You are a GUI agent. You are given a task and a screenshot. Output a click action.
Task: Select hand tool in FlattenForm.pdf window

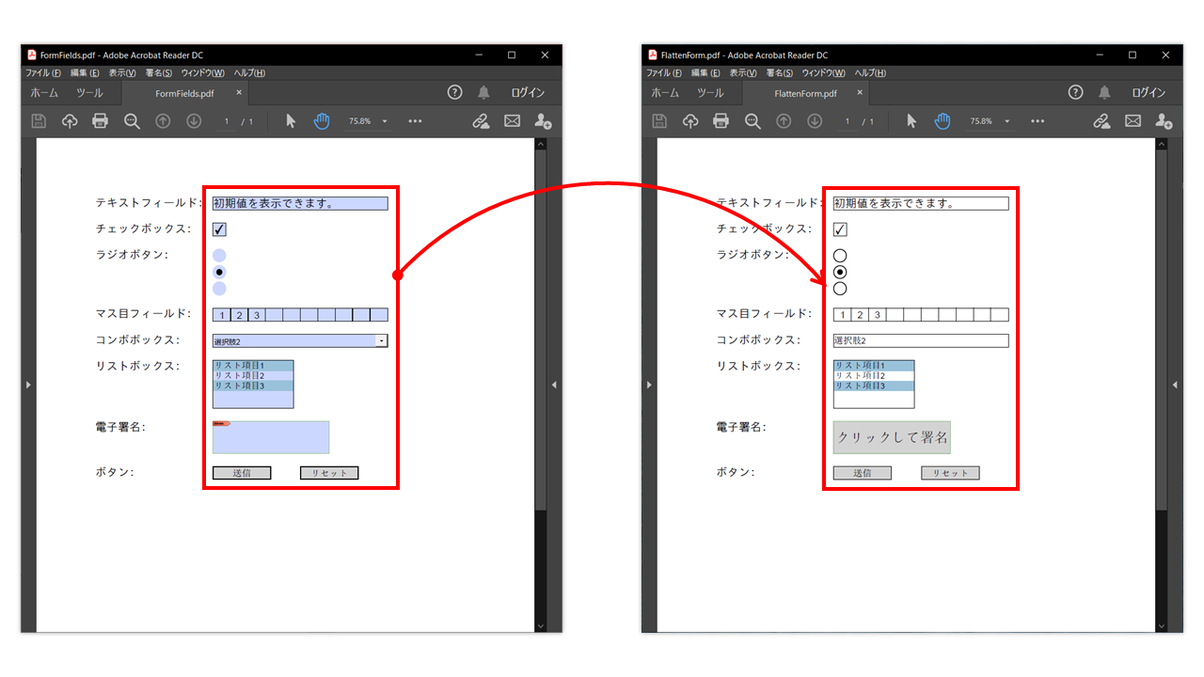[943, 121]
